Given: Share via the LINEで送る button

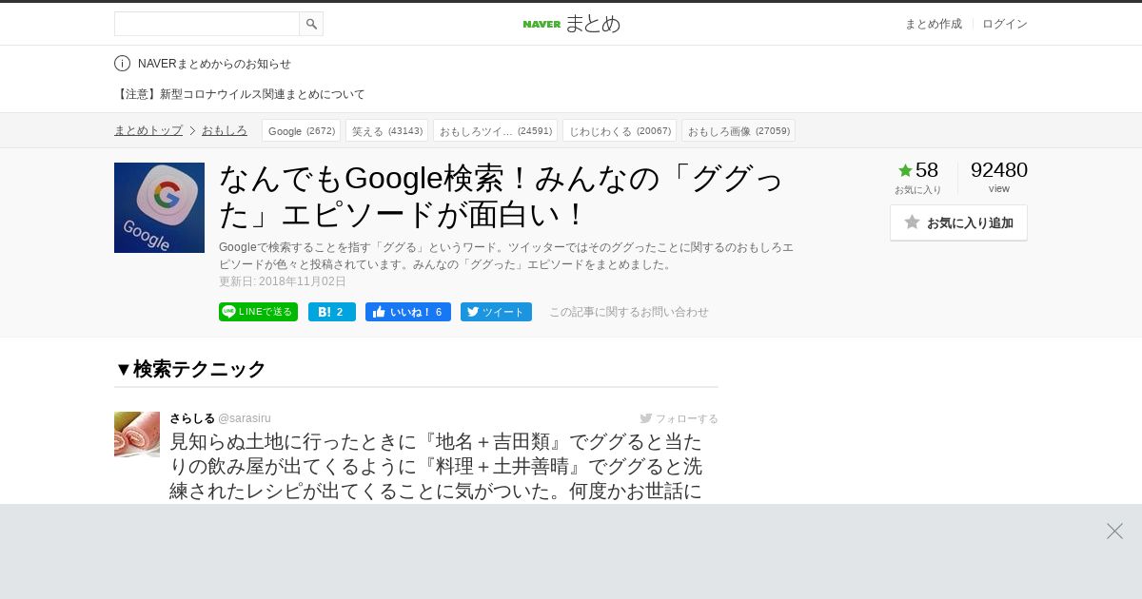Looking at the screenshot, I should [258, 312].
